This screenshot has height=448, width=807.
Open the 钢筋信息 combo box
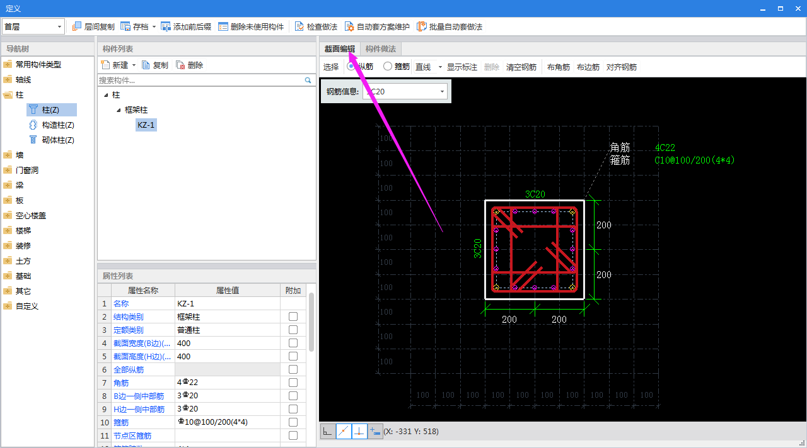click(405, 91)
